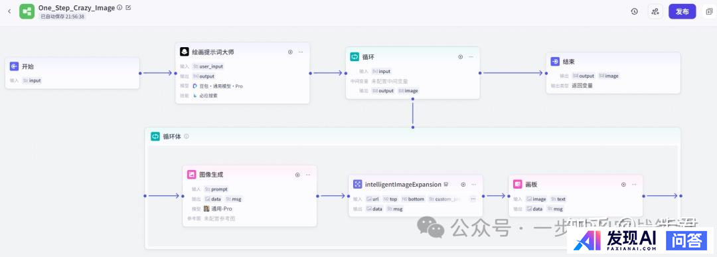Select the 图像生成 node icon
The image size is (717, 257).
[x=192, y=175]
